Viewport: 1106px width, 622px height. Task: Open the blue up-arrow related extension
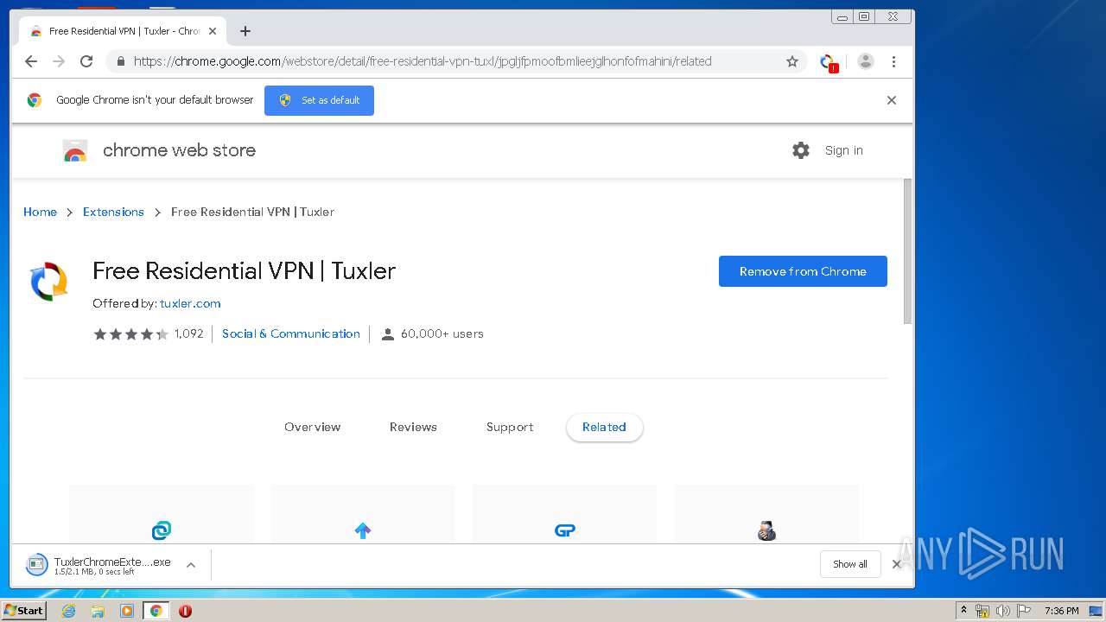coord(363,514)
